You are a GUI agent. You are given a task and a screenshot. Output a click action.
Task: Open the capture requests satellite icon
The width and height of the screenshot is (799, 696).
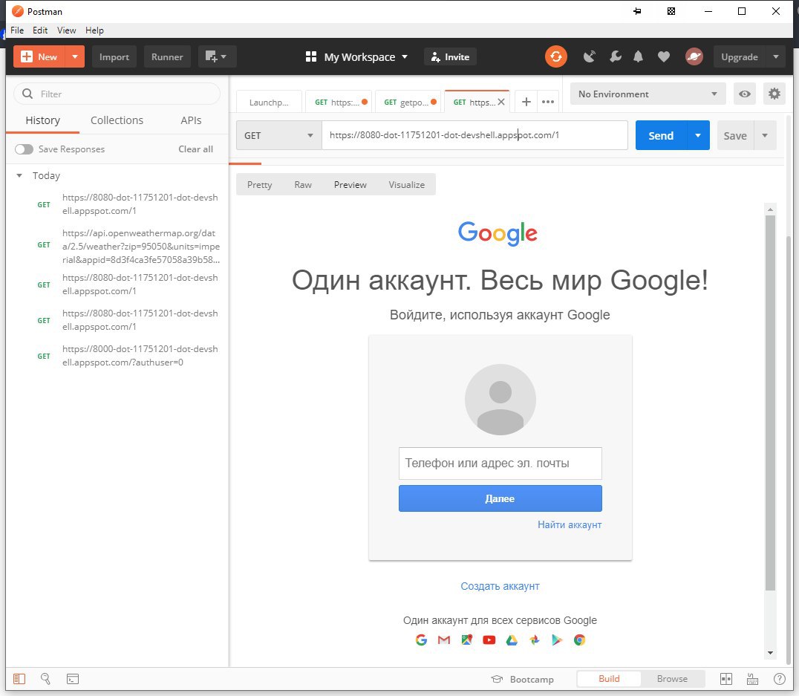590,56
